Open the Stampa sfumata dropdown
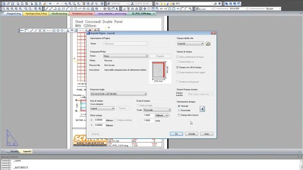 [x=200, y=94]
